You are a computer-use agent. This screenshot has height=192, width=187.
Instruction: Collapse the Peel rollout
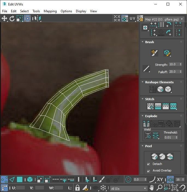(143, 146)
